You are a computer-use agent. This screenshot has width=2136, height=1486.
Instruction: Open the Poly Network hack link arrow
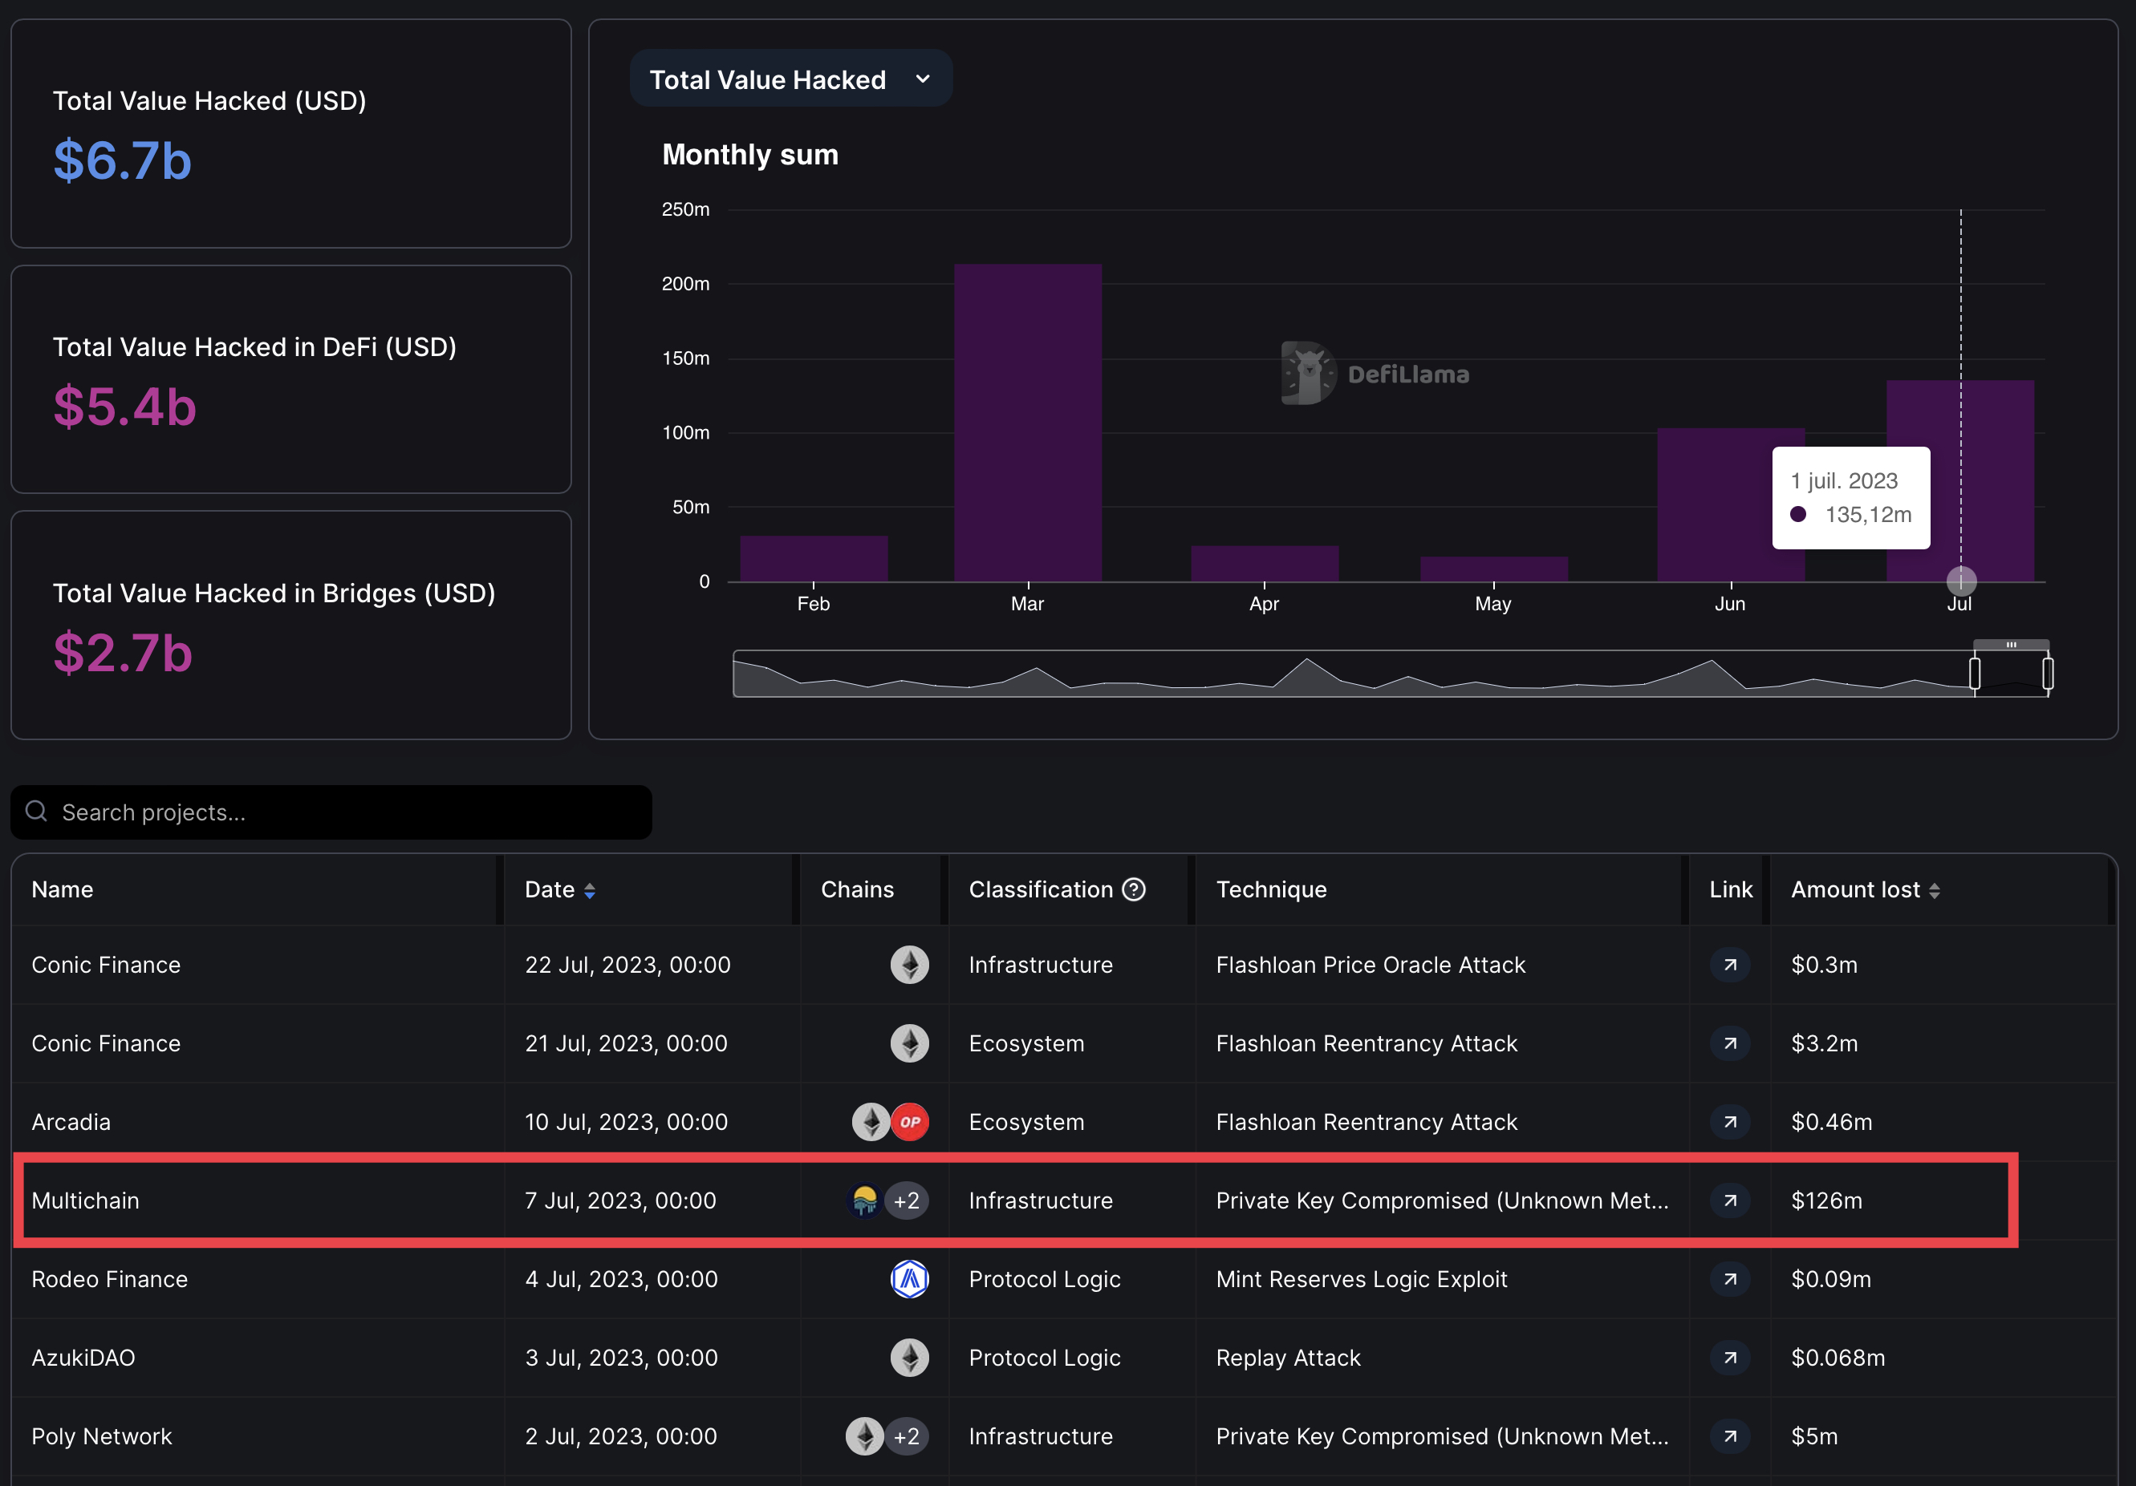(1729, 1437)
